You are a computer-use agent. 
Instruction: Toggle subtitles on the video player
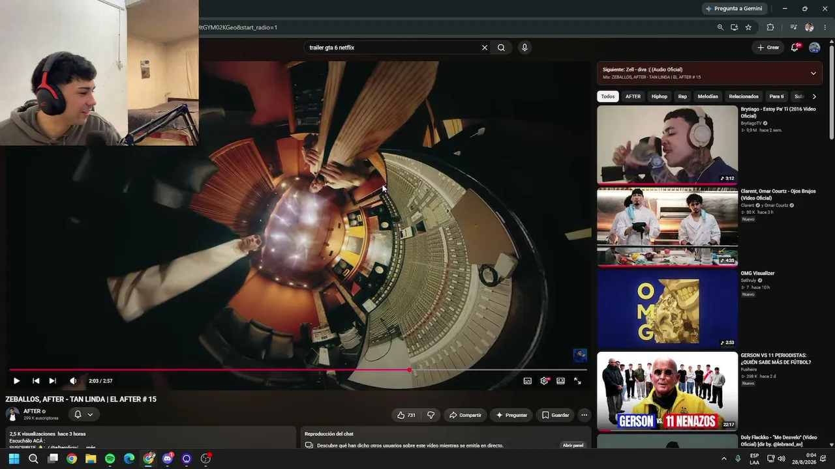point(528,381)
